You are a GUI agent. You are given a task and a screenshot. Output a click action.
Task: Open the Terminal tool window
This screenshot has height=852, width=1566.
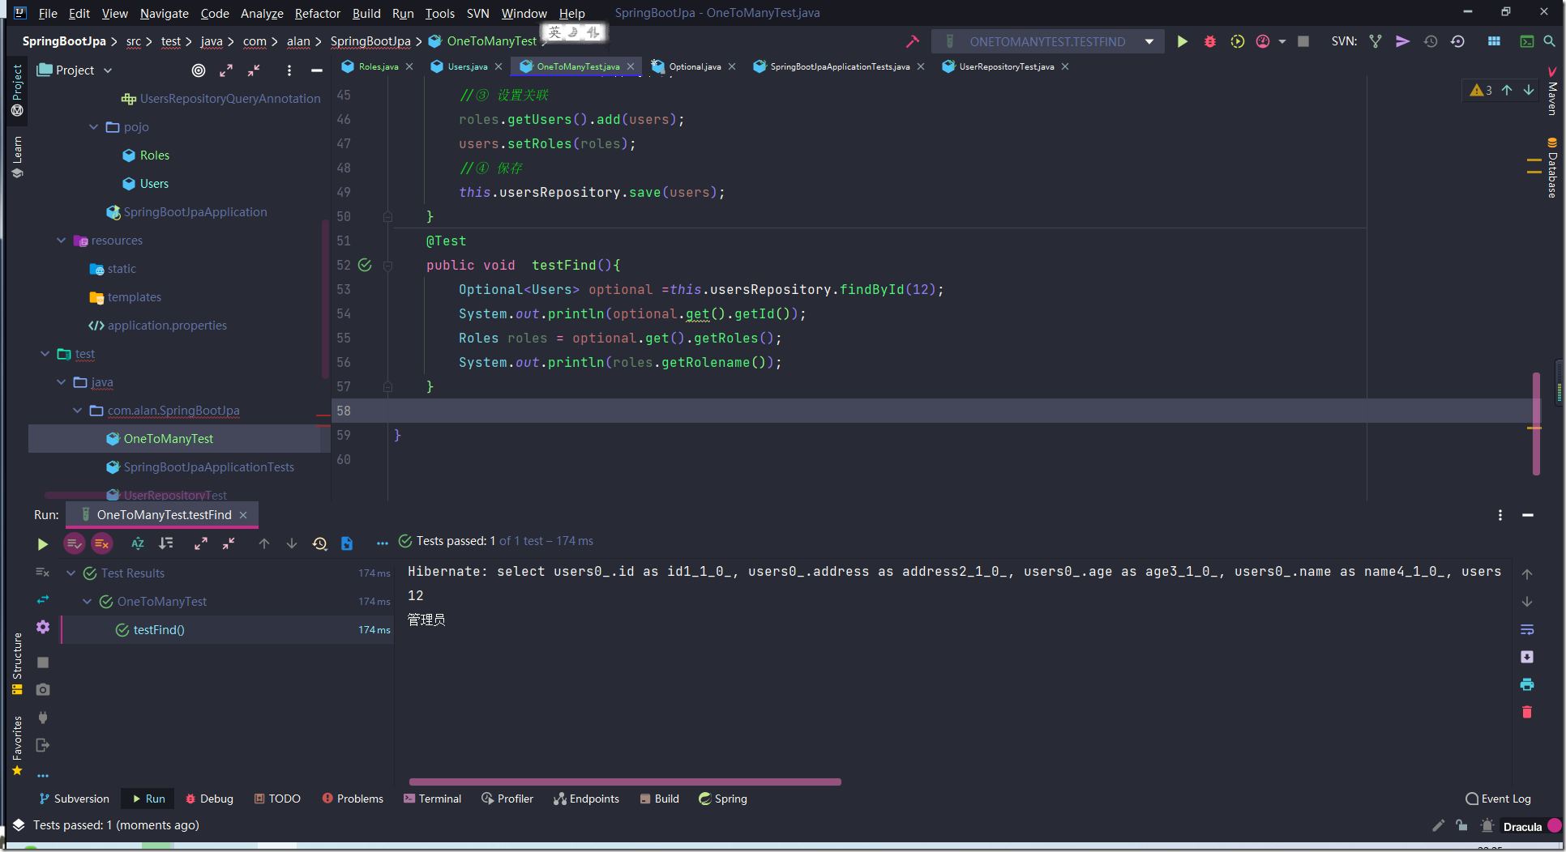433,799
